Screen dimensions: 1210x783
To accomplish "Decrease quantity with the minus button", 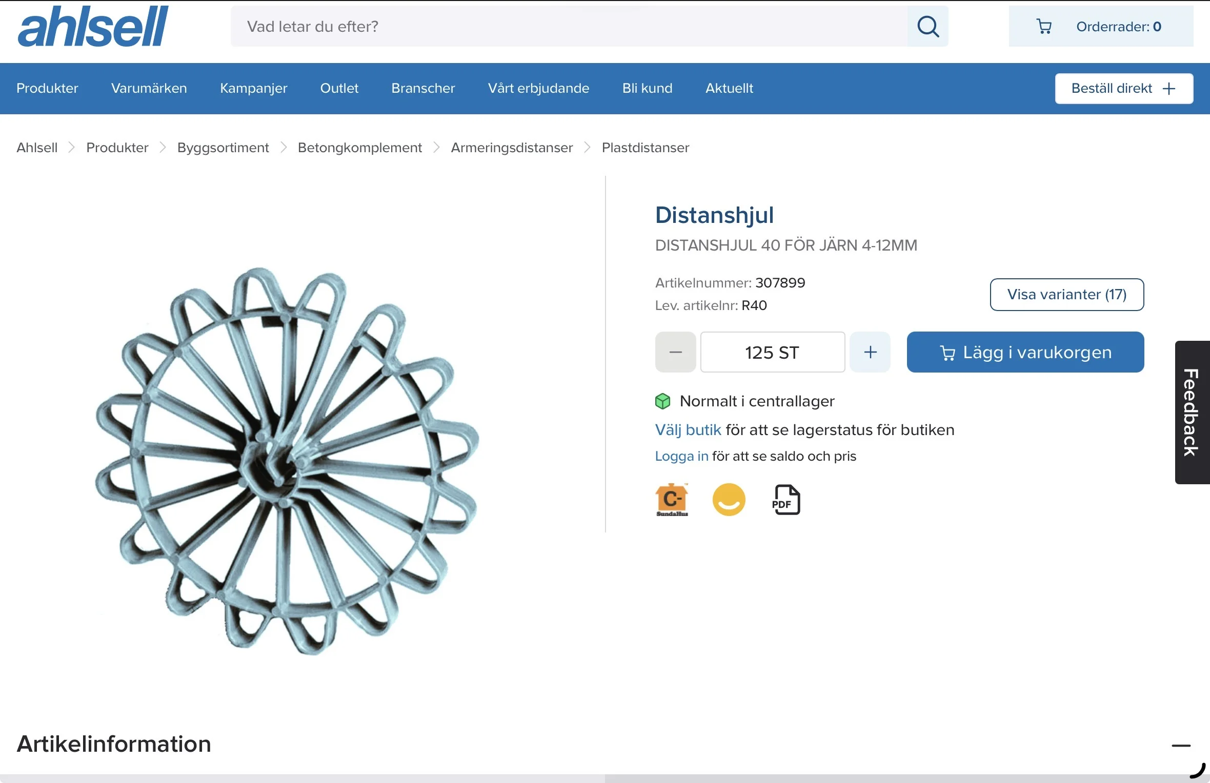I will [675, 352].
